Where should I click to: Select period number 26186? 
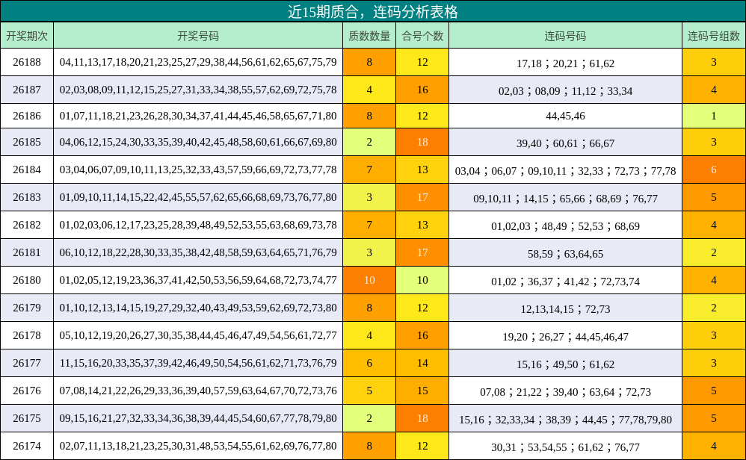[27, 116]
